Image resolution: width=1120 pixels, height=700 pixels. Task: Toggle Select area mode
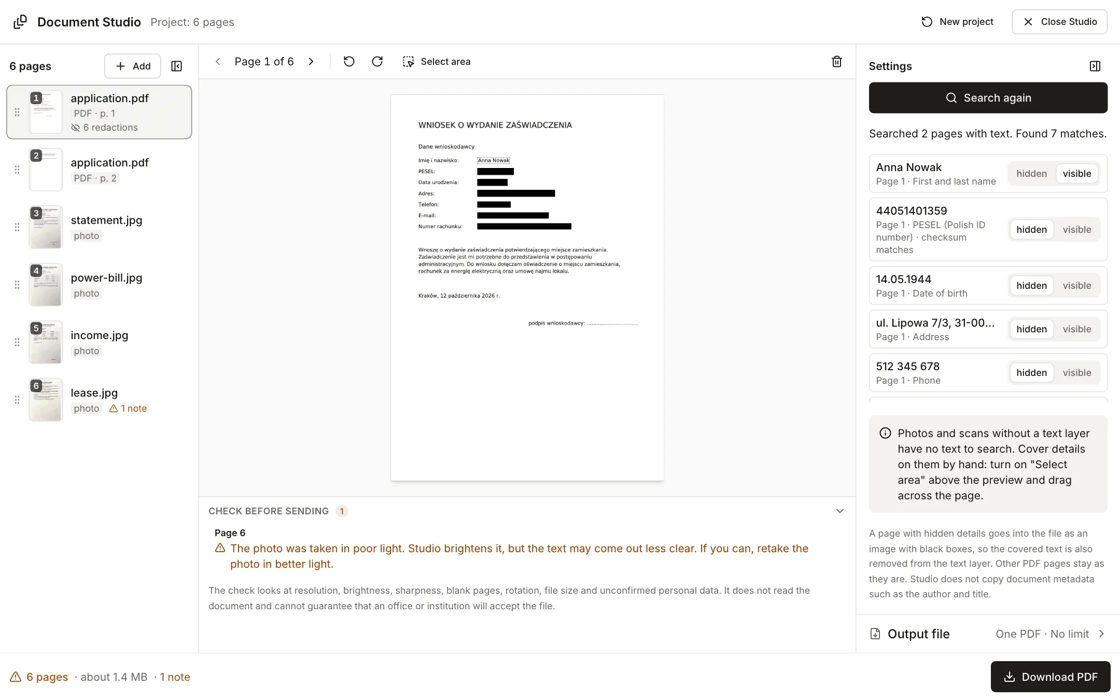coord(437,62)
